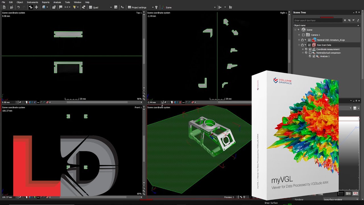364x205 pixels.
Task: Select the rotate mode tool icon
Action: [31, 7]
